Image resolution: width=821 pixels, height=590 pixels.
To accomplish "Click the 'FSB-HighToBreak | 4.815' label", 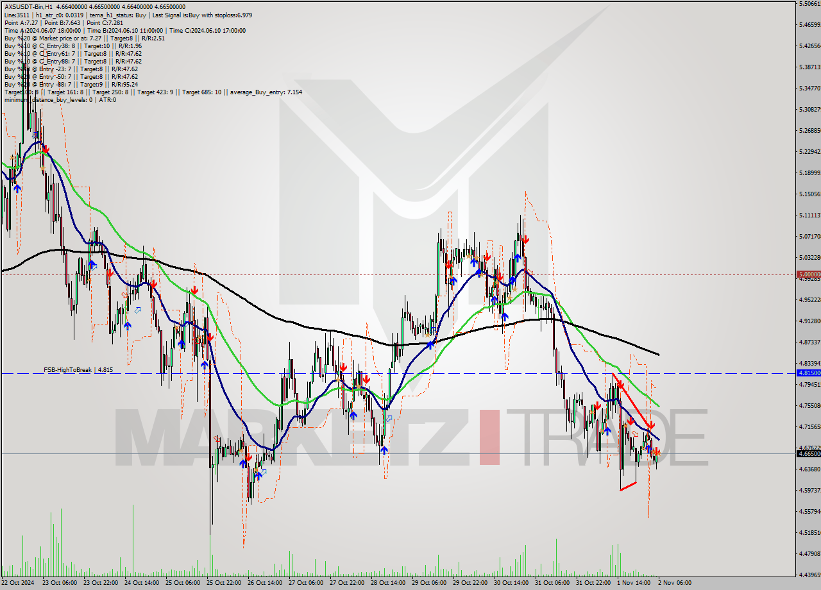I will [x=78, y=370].
